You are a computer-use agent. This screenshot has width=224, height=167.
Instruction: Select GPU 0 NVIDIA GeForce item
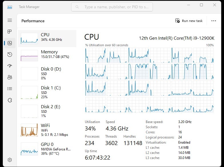[x=47, y=149]
